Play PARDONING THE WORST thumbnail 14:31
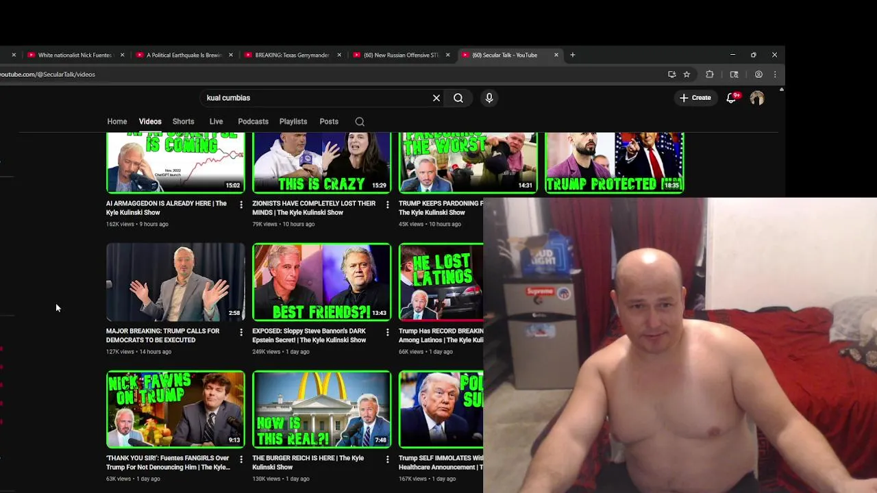This screenshot has height=493, width=877. point(468,162)
